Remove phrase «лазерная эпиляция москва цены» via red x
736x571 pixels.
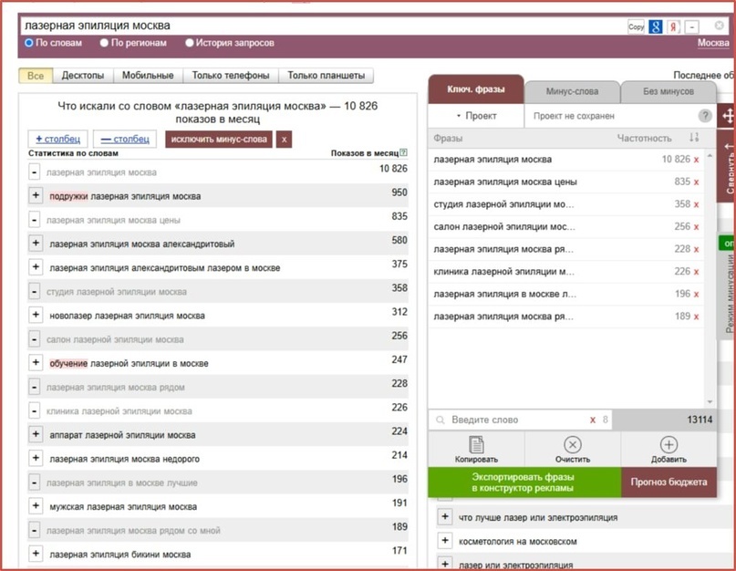tap(696, 182)
